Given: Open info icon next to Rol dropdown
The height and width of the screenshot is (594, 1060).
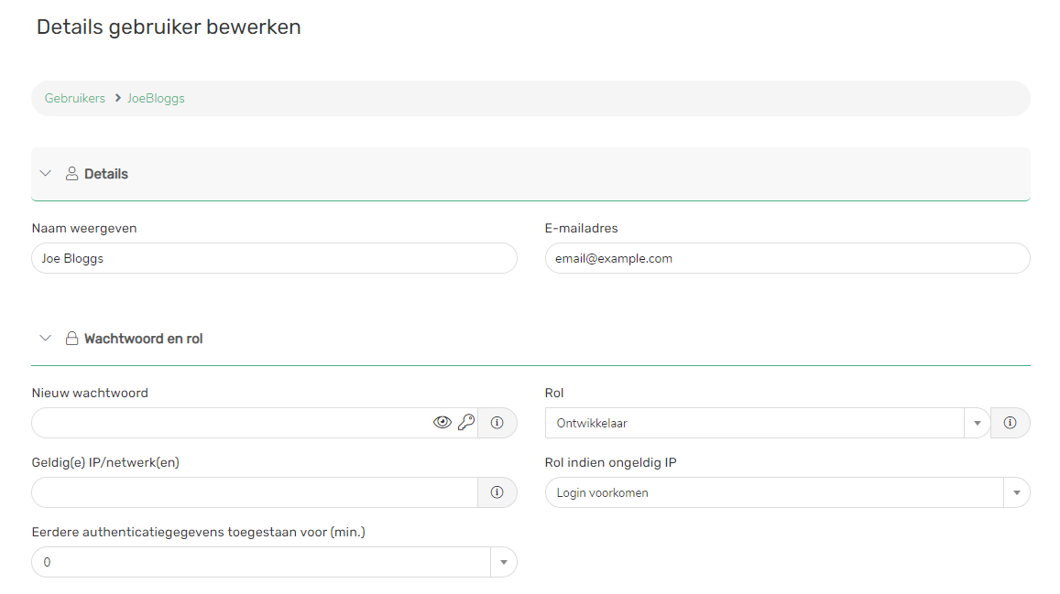Looking at the screenshot, I should (1011, 423).
